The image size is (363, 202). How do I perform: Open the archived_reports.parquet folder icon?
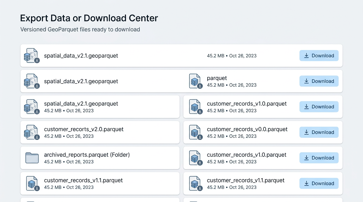click(x=32, y=158)
